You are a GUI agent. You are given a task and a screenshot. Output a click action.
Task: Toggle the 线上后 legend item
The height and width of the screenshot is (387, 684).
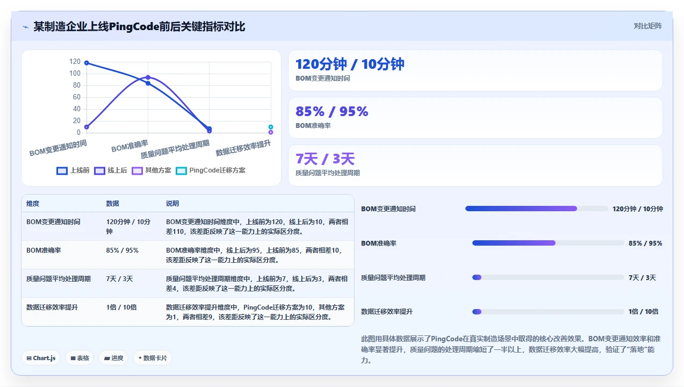coord(111,170)
